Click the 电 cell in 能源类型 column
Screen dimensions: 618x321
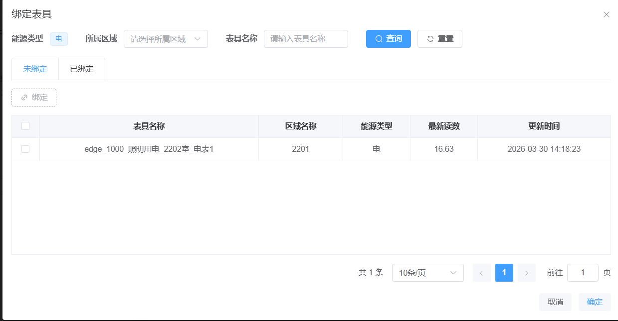click(x=377, y=149)
